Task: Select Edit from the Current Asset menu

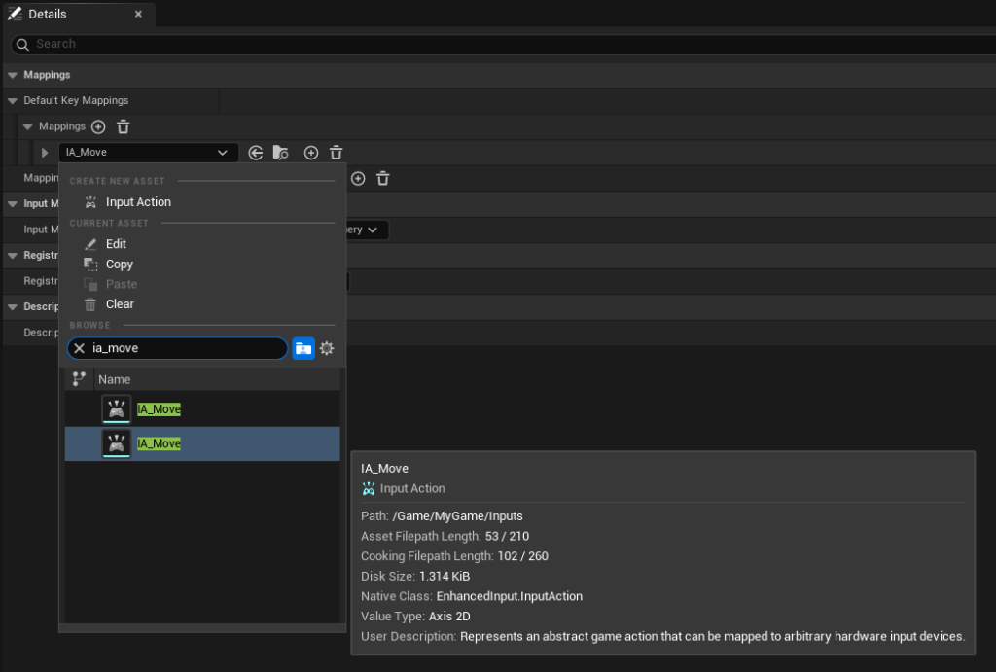Action: pos(116,244)
